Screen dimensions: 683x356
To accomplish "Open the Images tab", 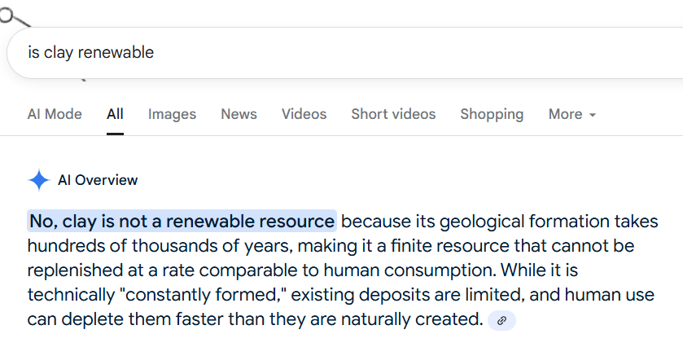I will 172,115.
